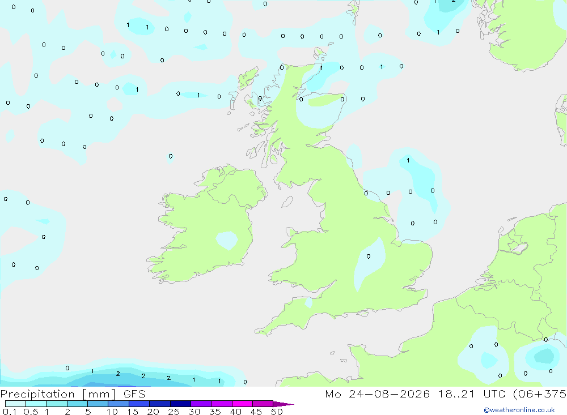Screen dimensions: 567x415
Task: Click the 'Mo 24-08-2026' date text
Action: pyautogui.click(x=378, y=394)
